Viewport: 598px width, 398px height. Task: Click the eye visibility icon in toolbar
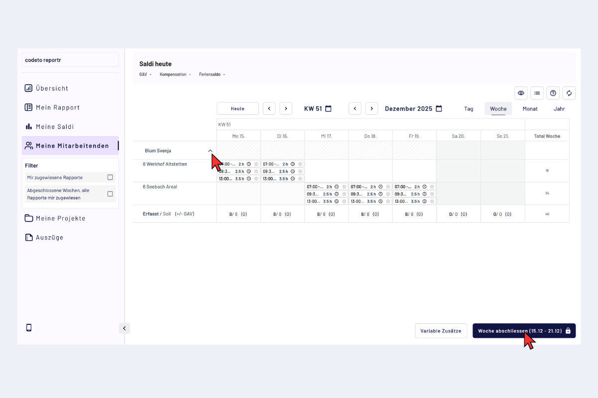click(521, 93)
